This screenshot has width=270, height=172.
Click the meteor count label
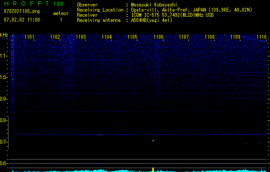pyautogui.click(x=61, y=13)
